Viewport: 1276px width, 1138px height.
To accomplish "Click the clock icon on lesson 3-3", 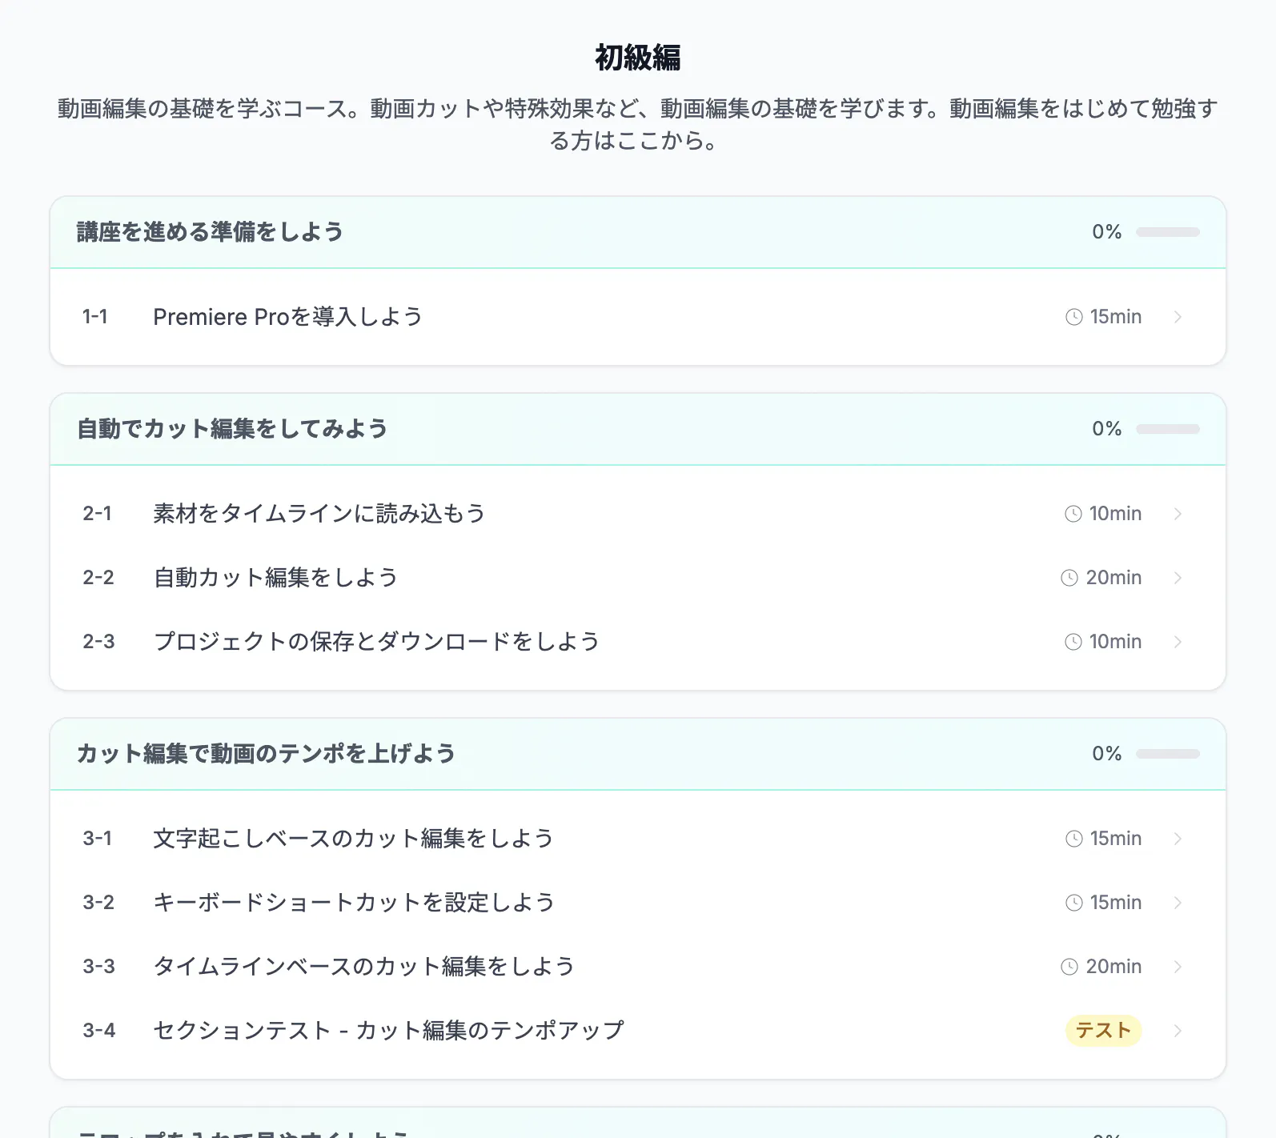I will pos(1069,967).
